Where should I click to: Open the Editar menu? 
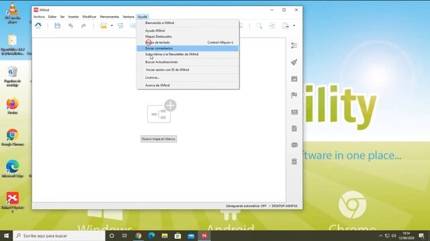pos(52,17)
